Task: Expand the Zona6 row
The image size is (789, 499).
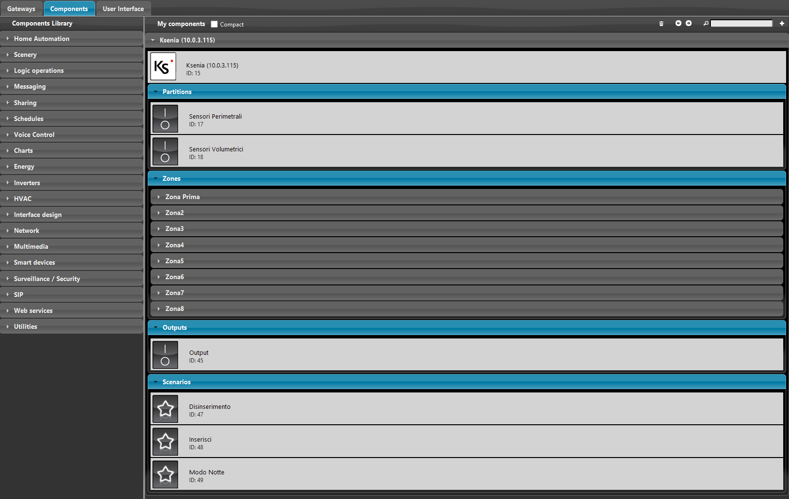Action: (467, 277)
